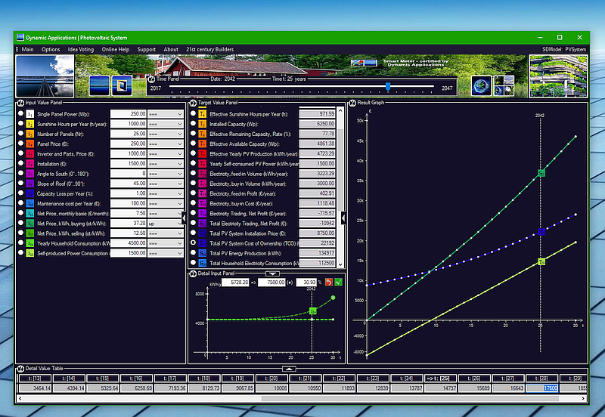Select the Panel Price radio button
Image resolution: width=605 pixels, height=417 pixels.
coord(21,144)
